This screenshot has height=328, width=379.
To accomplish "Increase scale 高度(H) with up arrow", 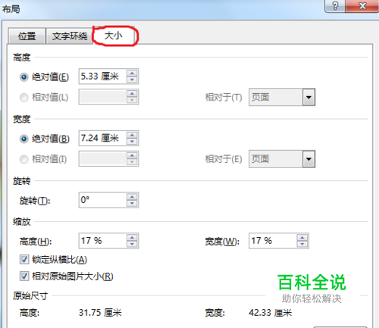I will coord(132,238).
